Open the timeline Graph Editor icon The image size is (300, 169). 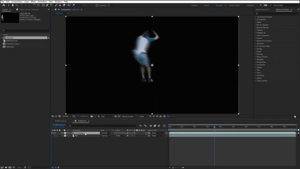click(164, 126)
